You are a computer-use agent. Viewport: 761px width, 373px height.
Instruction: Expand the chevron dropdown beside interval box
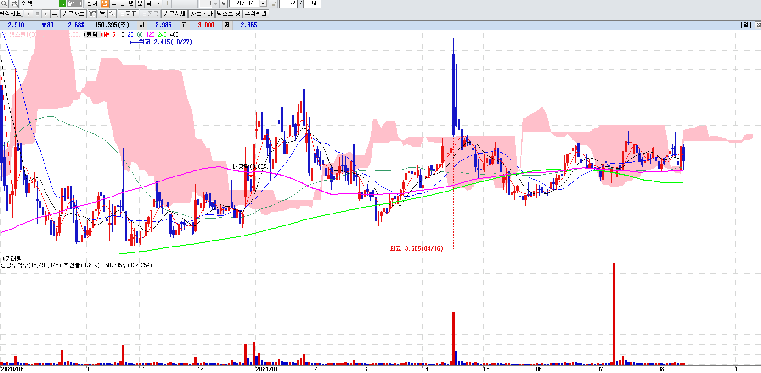(224, 4)
